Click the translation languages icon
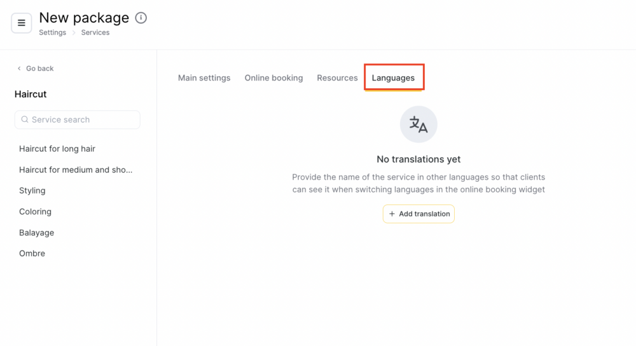The image size is (636, 346). (x=418, y=124)
